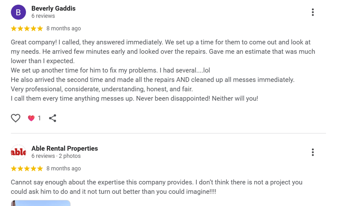The height and width of the screenshot is (206, 346).
Task: Share Beverly Gaddis's review
Action: point(52,118)
